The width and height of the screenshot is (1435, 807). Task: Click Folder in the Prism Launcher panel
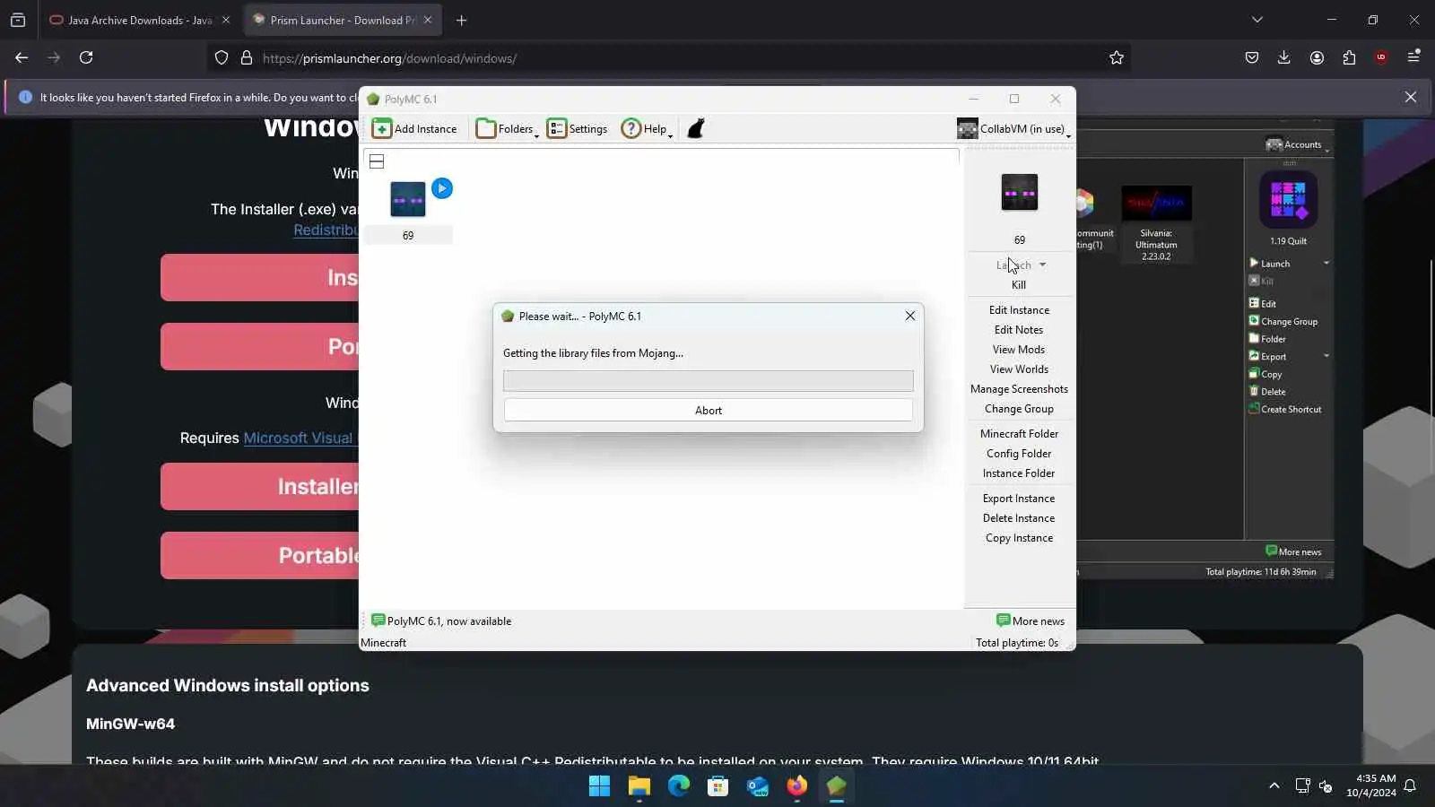click(1267, 339)
